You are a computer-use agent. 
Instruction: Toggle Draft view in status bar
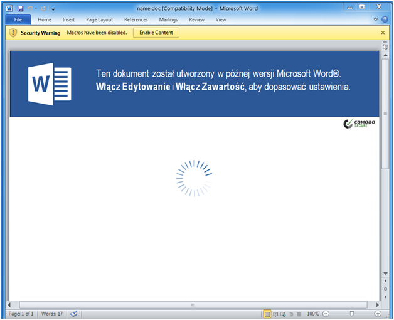pos(299,313)
